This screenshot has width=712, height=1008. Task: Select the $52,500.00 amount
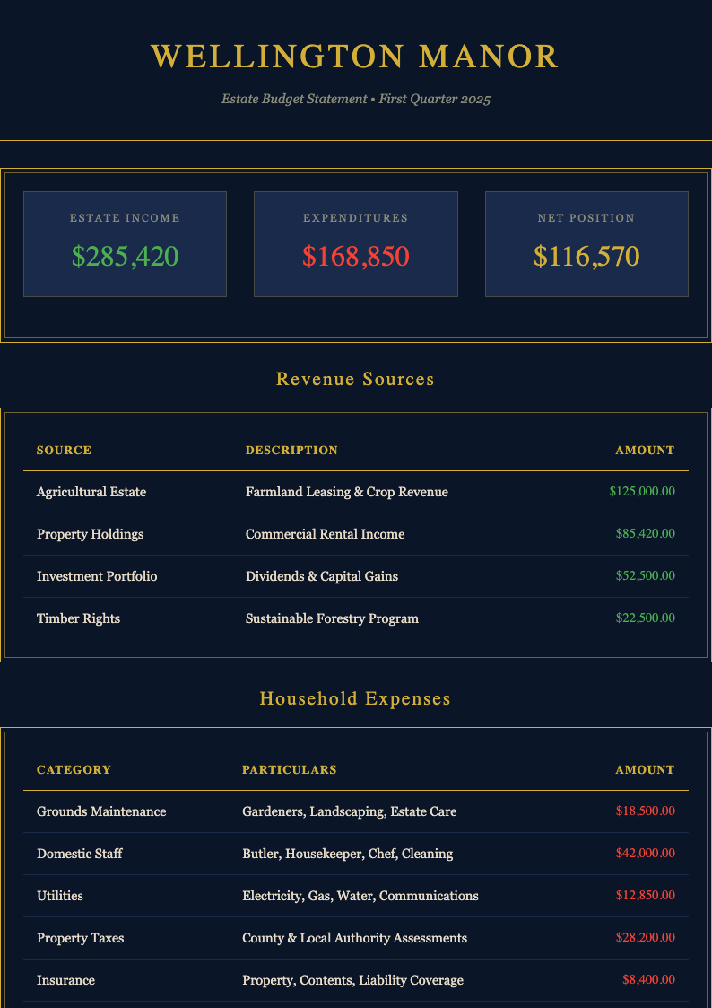point(646,576)
